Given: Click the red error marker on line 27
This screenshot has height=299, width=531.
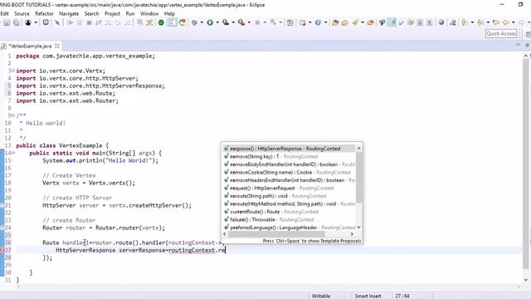Looking at the screenshot, I should [2, 250].
